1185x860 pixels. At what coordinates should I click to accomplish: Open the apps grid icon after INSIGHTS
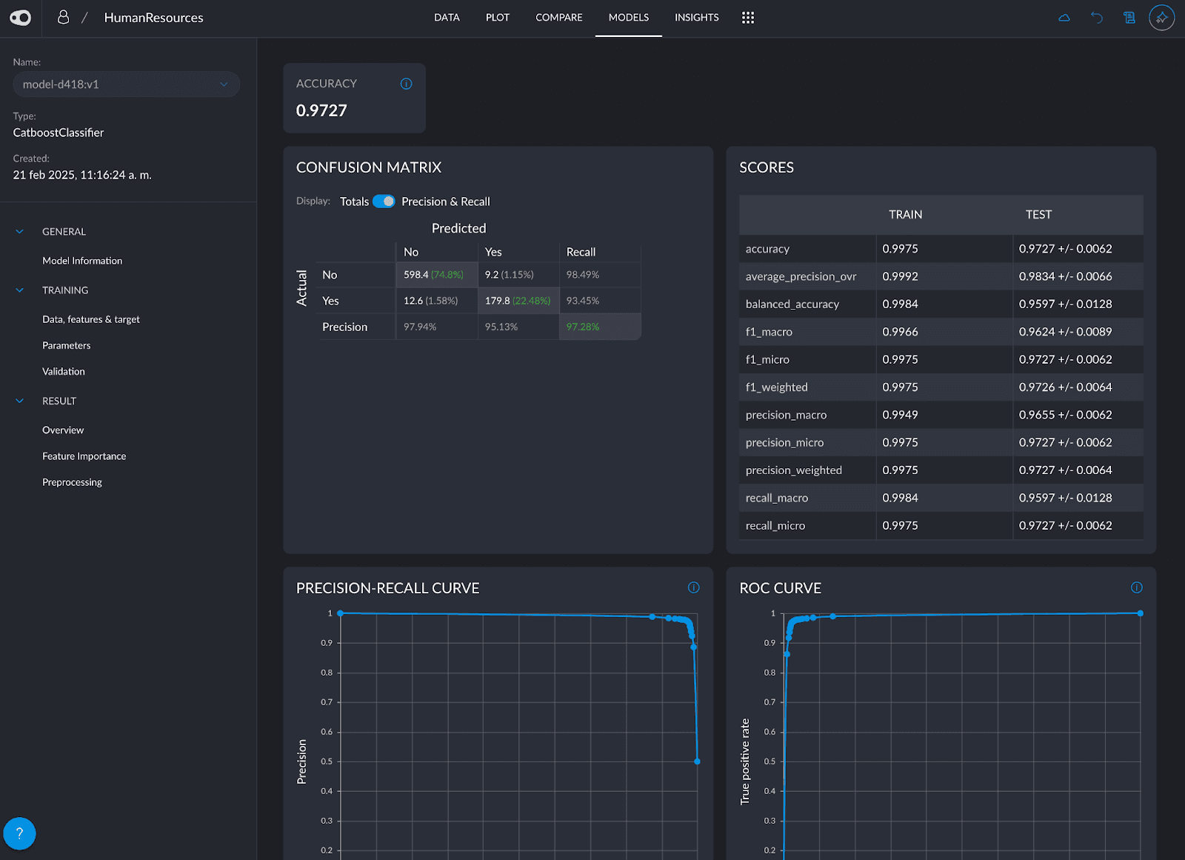pos(748,18)
